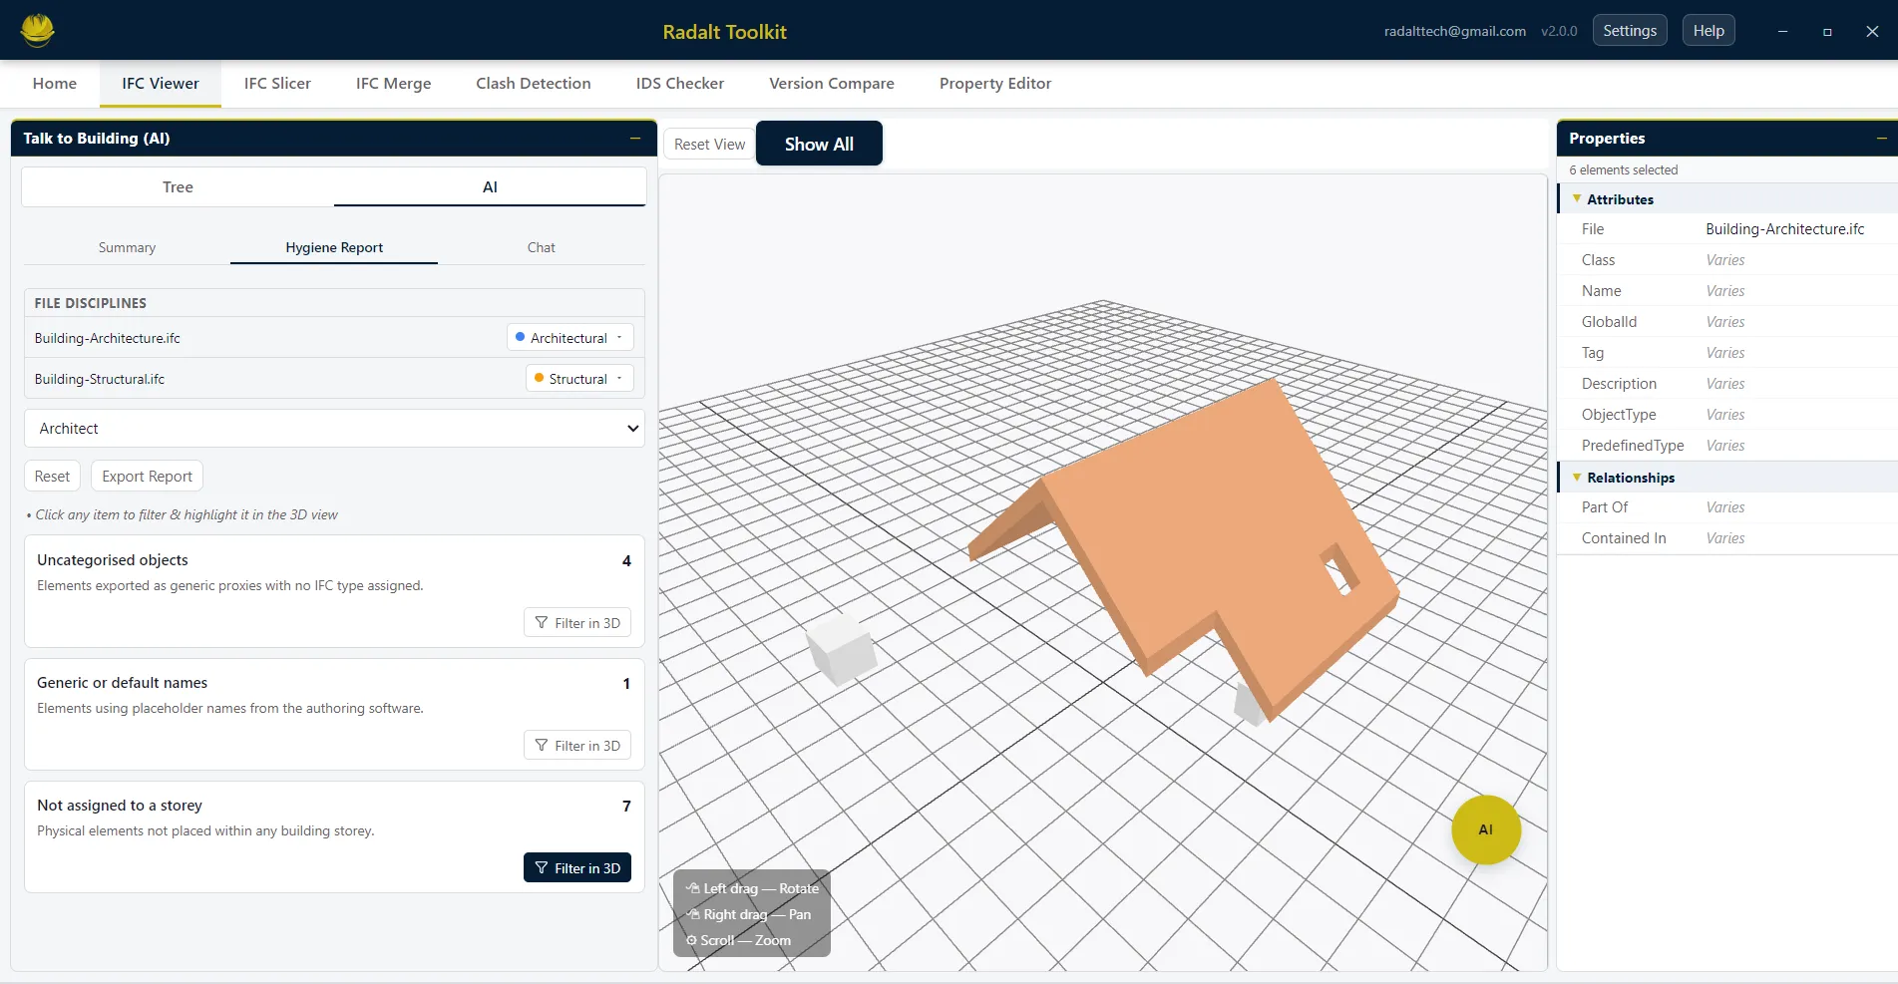Click the v2.0.0 version label
Viewport: 1898px width, 984px height.
[x=1559, y=31]
